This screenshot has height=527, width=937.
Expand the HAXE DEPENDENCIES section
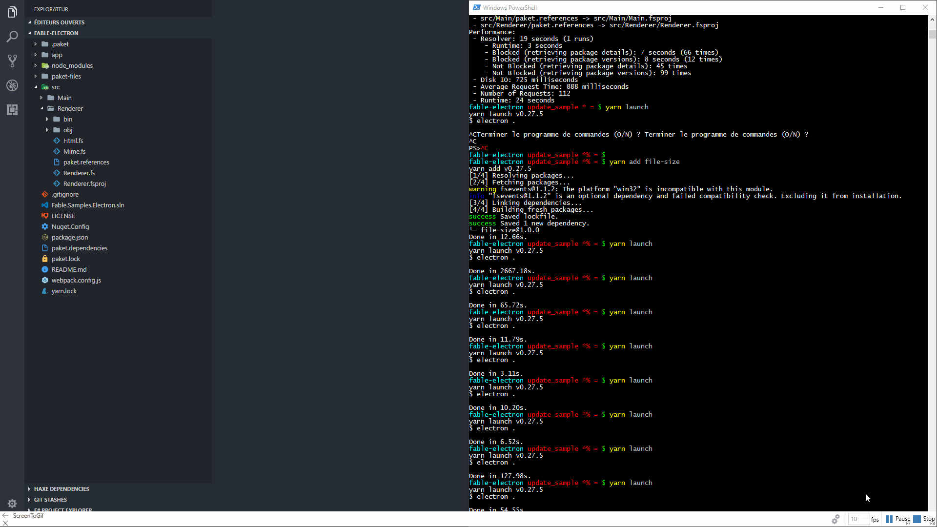pos(61,489)
